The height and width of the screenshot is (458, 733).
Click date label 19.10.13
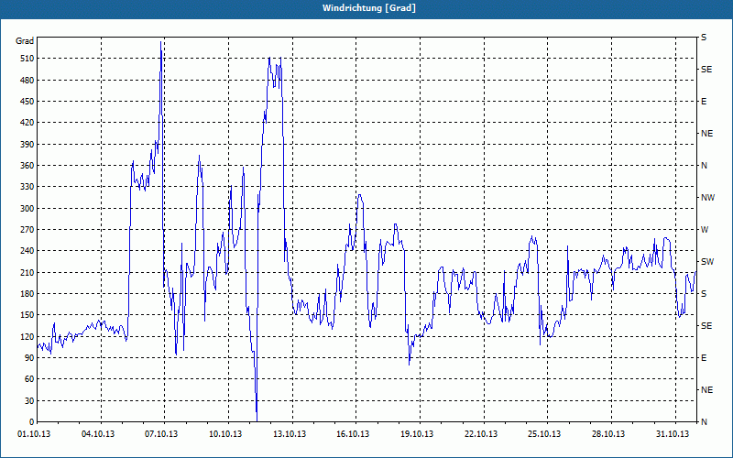click(x=417, y=434)
